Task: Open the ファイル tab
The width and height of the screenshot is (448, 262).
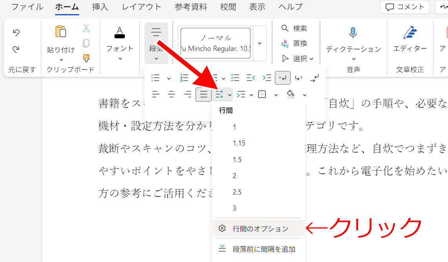Action: pyautogui.click(x=27, y=7)
